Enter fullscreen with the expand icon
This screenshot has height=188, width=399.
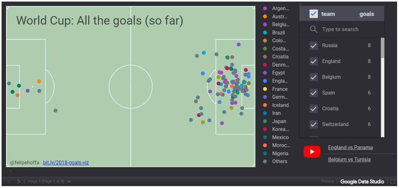[x=393, y=181]
